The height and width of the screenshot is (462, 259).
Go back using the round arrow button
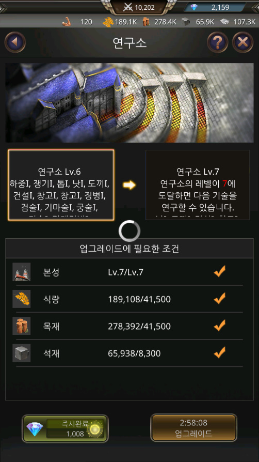(15, 42)
